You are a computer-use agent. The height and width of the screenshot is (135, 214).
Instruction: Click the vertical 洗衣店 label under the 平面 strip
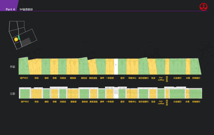(x=167, y=79)
